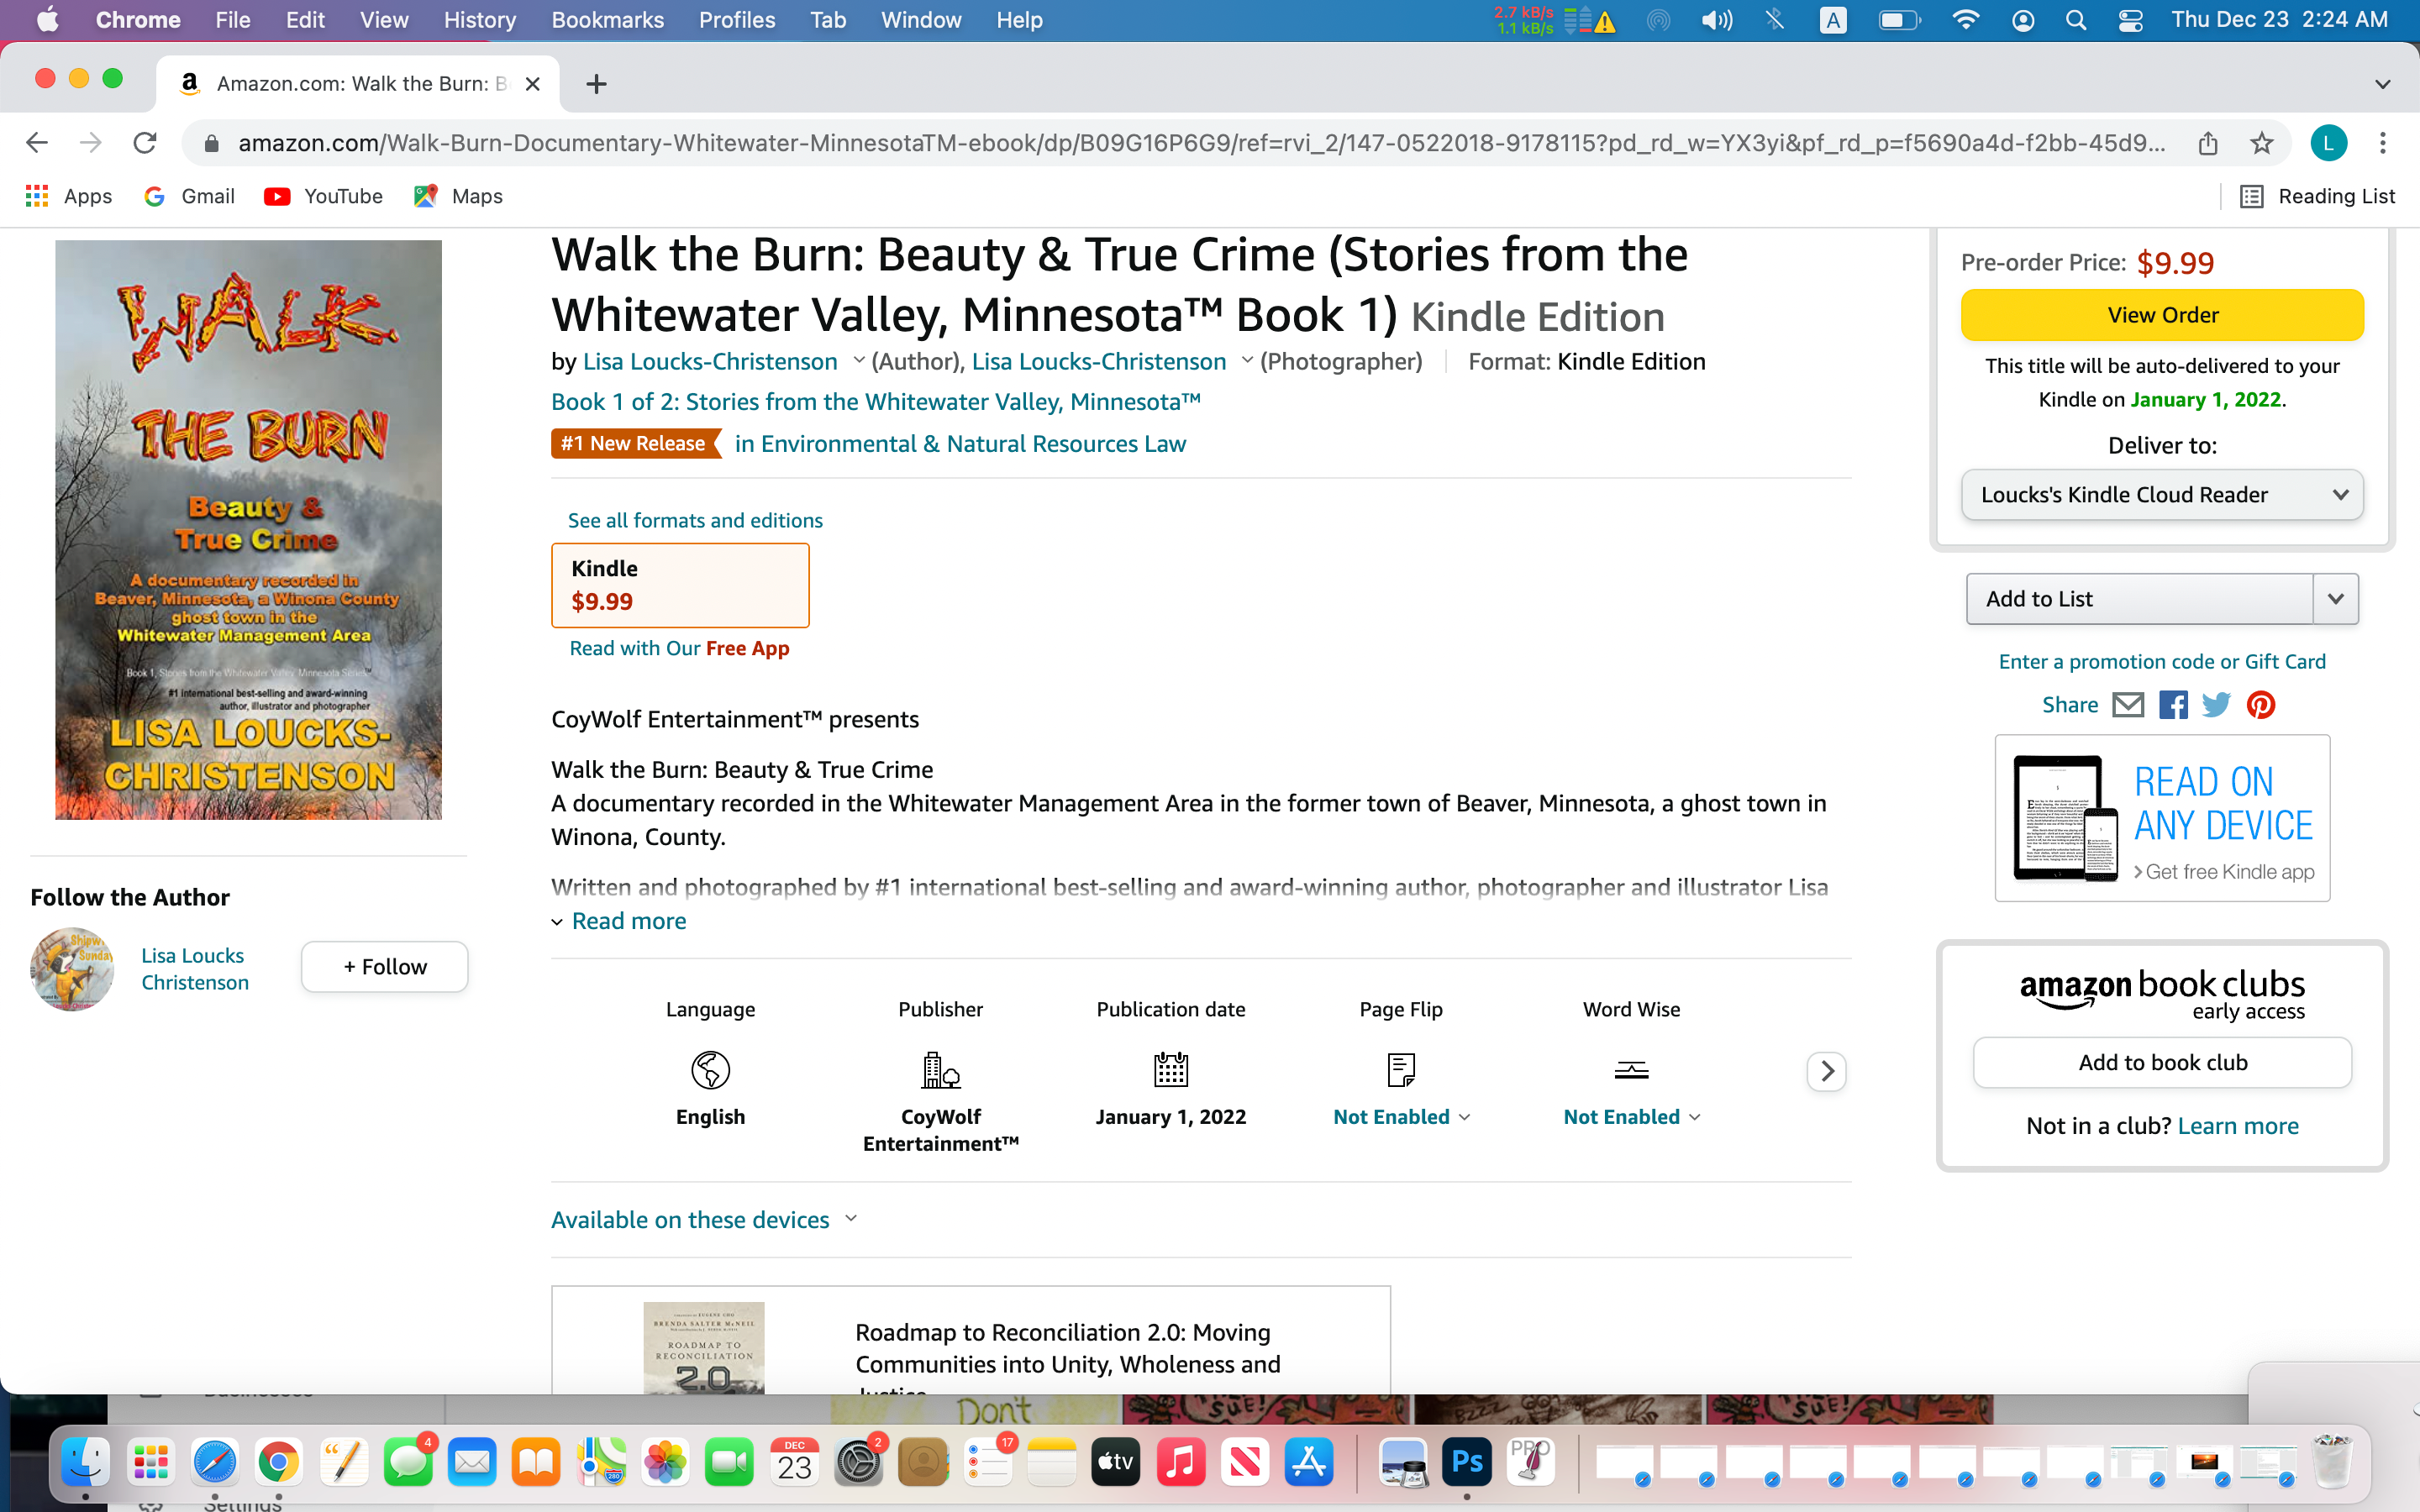Click the address bar URL
The image size is (2420, 1512).
[x=1200, y=143]
